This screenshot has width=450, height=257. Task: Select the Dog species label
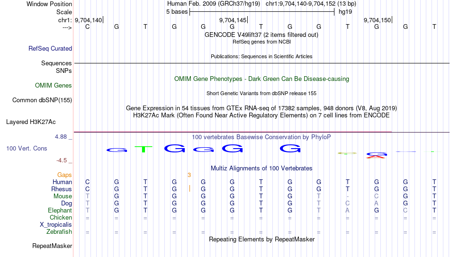[67, 204]
